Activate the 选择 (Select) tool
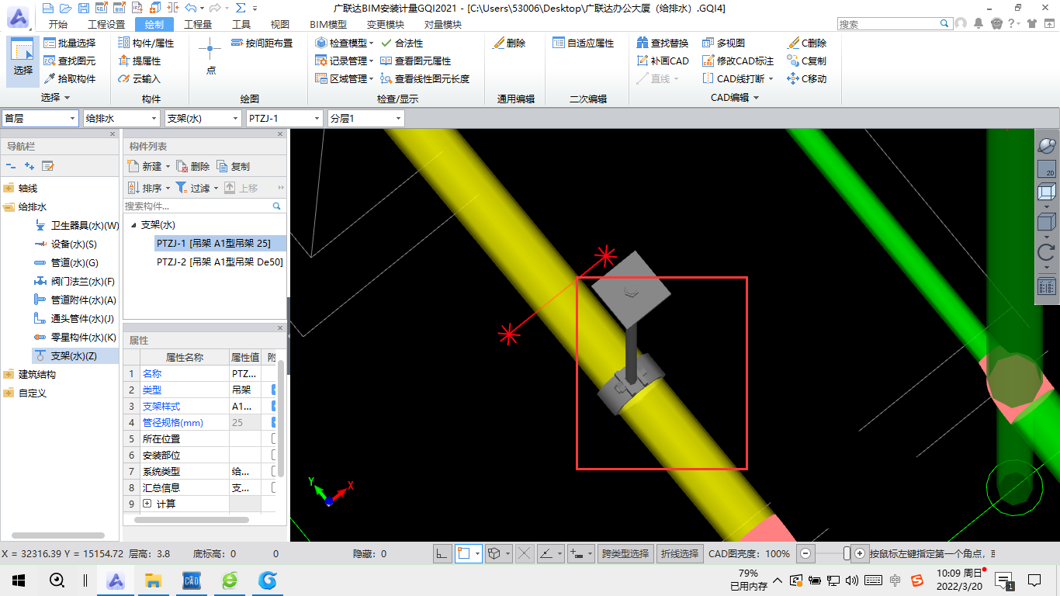The image size is (1060, 596). click(23, 61)
